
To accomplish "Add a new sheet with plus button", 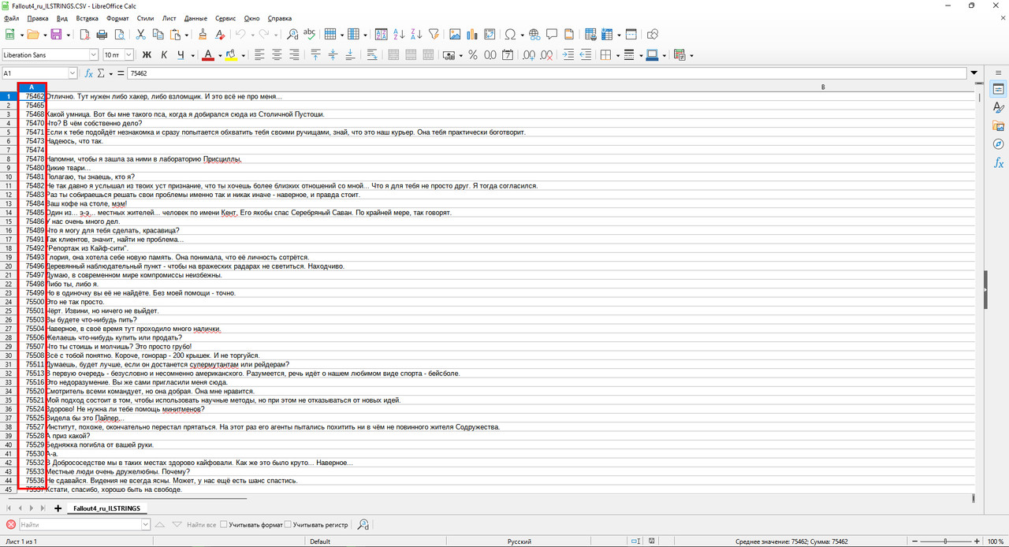I will coord(58,508).
